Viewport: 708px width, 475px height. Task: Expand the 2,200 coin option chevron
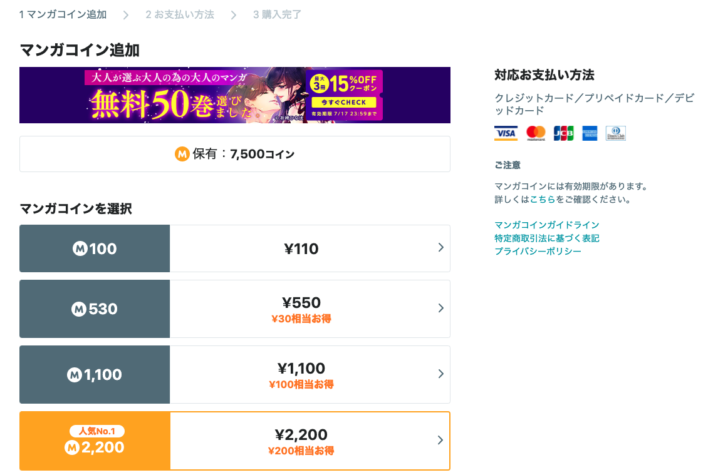440,441
